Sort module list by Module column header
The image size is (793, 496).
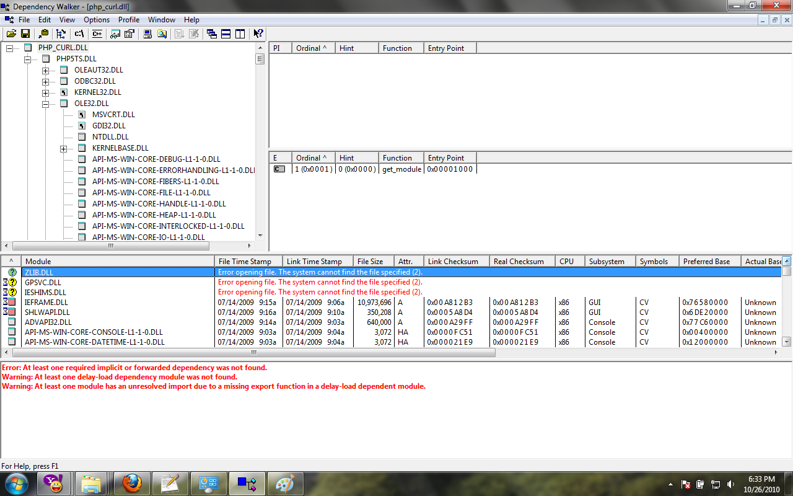tap(118, 261)
